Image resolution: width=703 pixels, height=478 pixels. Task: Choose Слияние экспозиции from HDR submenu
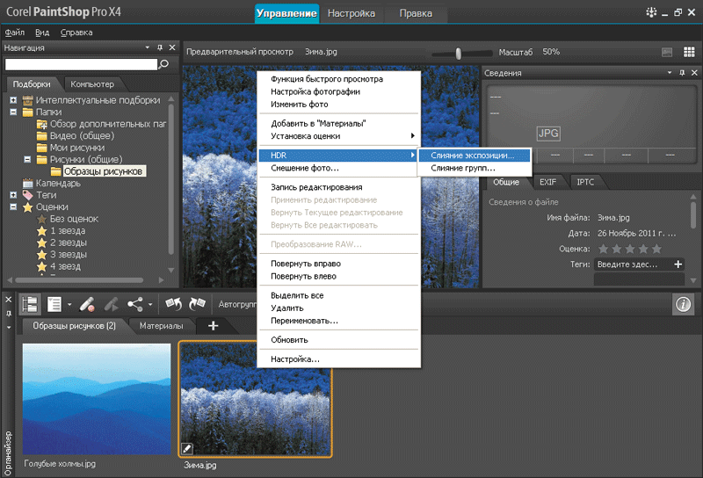[474, 156]
